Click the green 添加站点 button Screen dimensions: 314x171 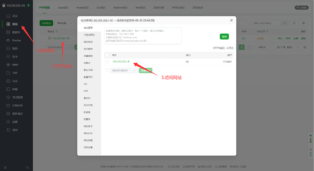point(46,23)
